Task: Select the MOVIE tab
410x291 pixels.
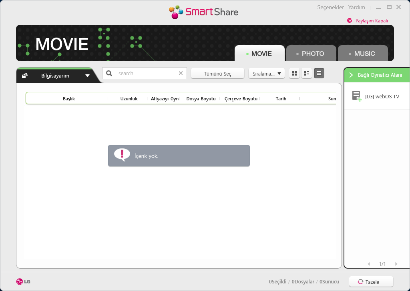Action: click(259, 54)
